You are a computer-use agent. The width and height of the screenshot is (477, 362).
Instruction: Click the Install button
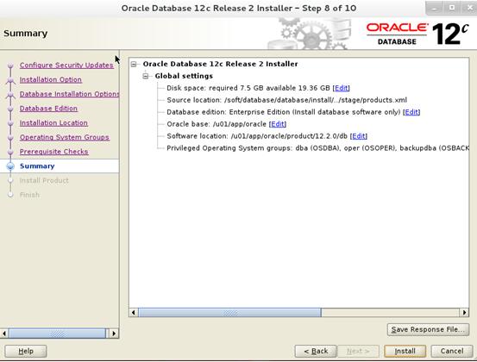(405, 352)
